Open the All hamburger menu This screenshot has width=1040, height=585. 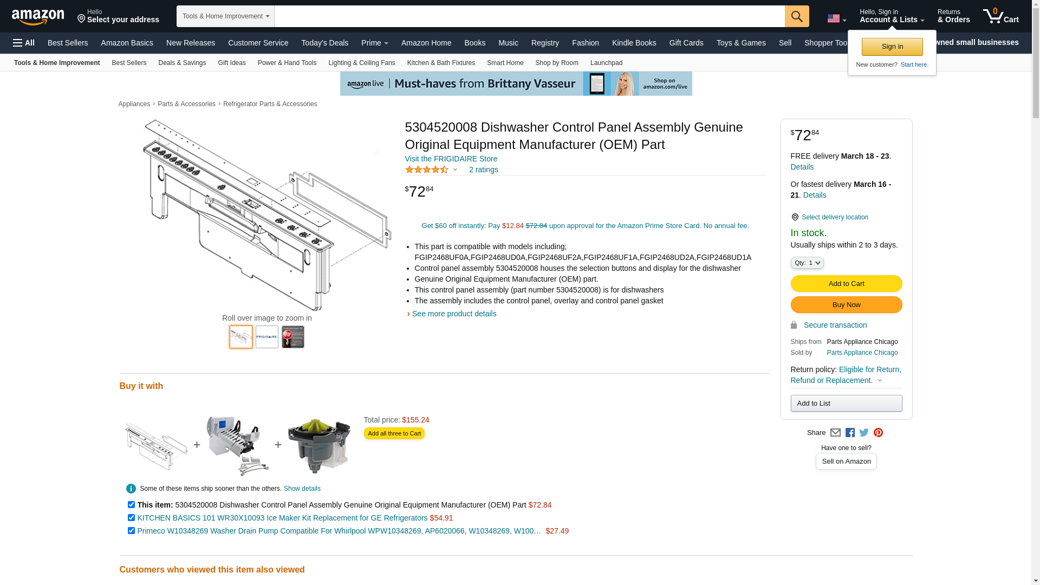pyautogui.click(x=24, y=43)
